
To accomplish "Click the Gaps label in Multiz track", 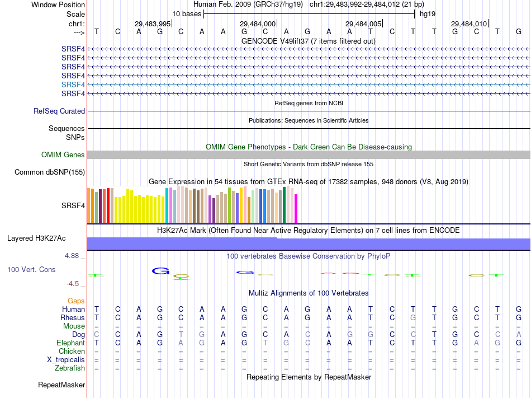I will point(76,301).
